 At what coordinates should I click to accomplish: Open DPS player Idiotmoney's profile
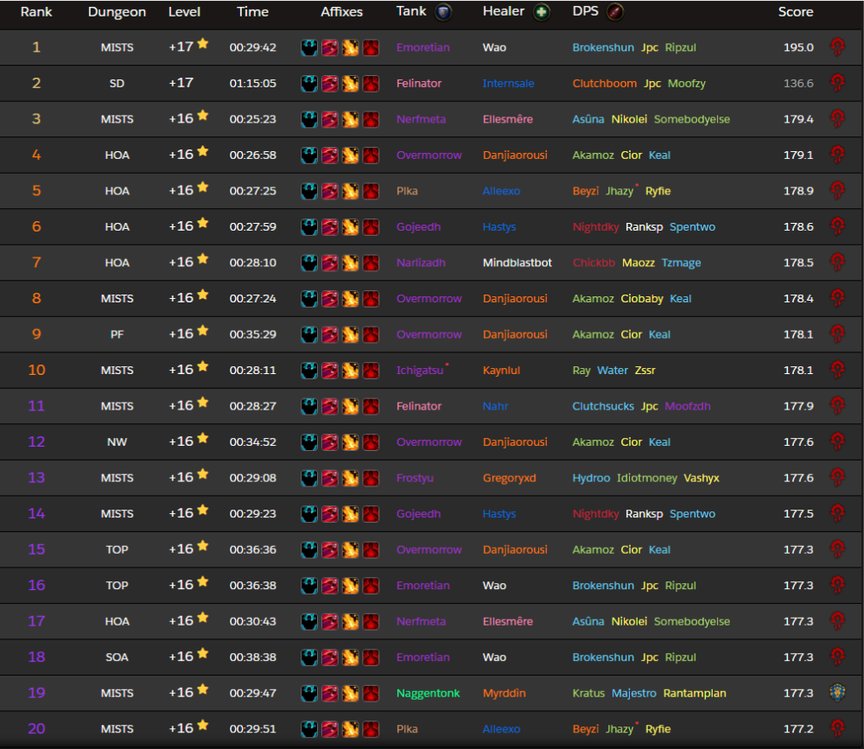coord(647,478)
